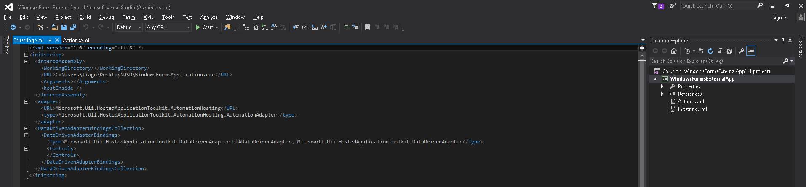This screenshot has width=806, height=187.
Task: Click Collapse All icon in Solution Explorer
Action: click(720, 51)
